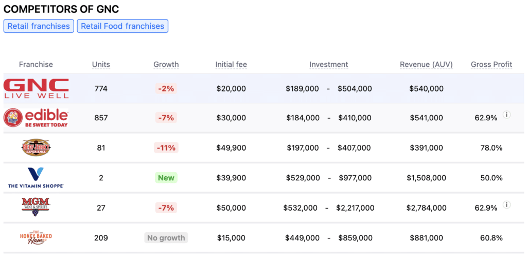
Task: Click gross profit 78.0%
Action: (x=491, y=148)
